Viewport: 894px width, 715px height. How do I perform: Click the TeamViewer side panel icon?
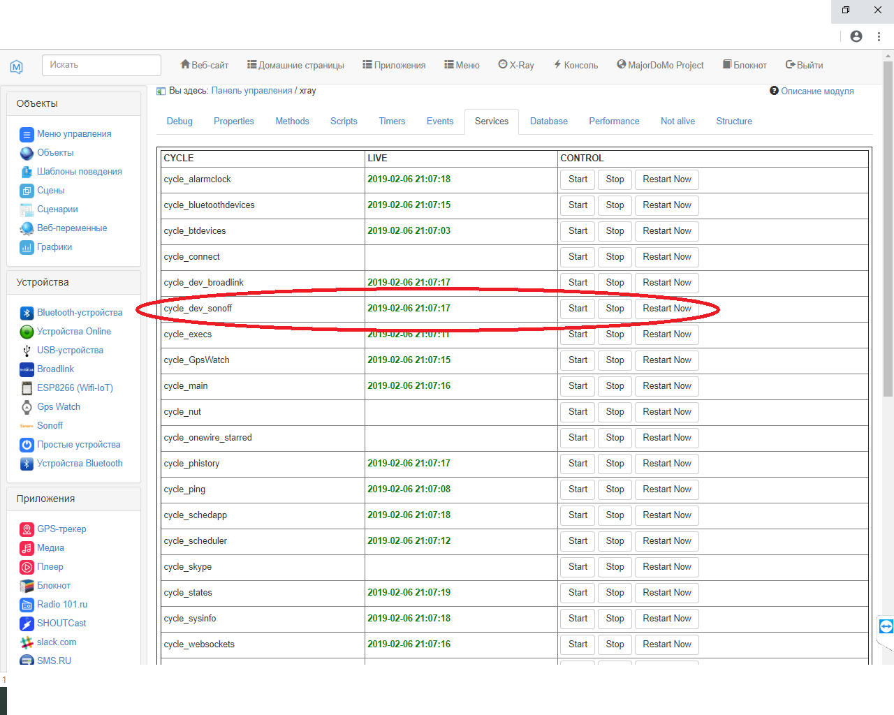click(886, 626)
